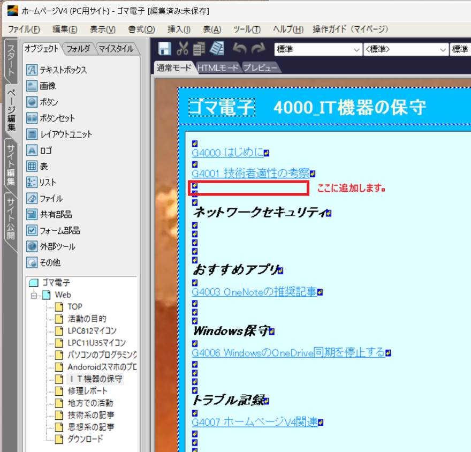Screen dimensions: 471x452
Task: Select 地方での活動 page in tree
Action: [x=90, y=403]
